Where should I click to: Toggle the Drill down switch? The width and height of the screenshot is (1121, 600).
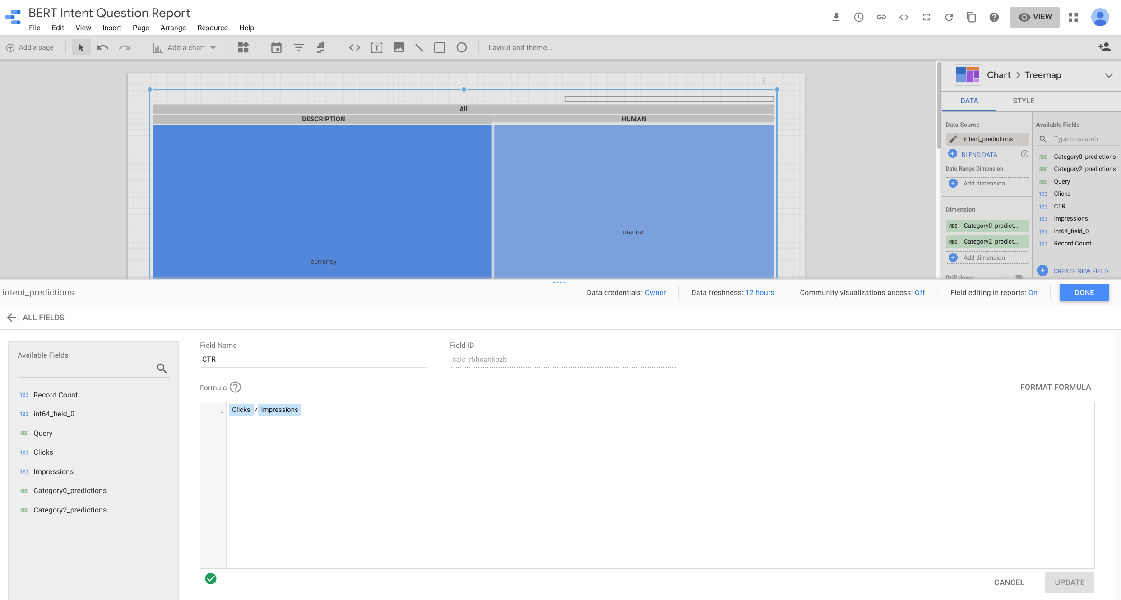(1016, 277)
